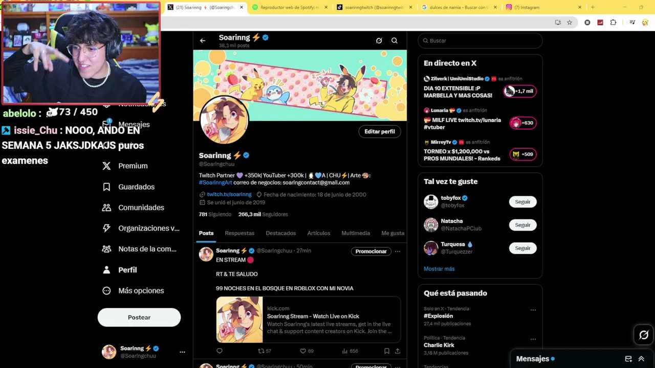
Task: Switch to soaringtwitch TikTok browser tab
Action: pyautogui.click(x=374, y=8)
